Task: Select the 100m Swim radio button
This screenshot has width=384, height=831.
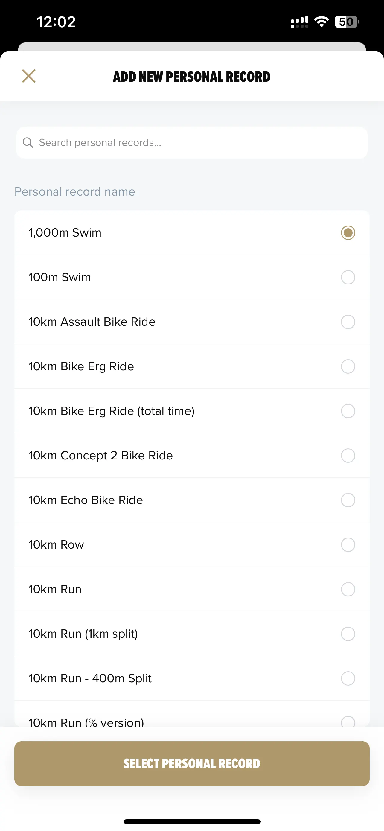Action: (348, 277)
